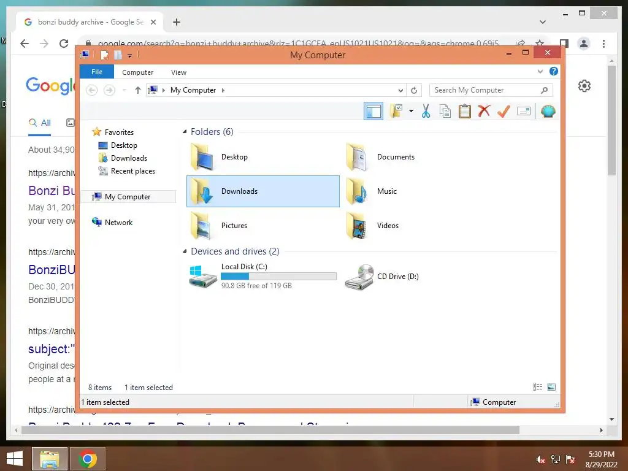Open the Google settings gear icon
The image size is (628, 471).
584,86
